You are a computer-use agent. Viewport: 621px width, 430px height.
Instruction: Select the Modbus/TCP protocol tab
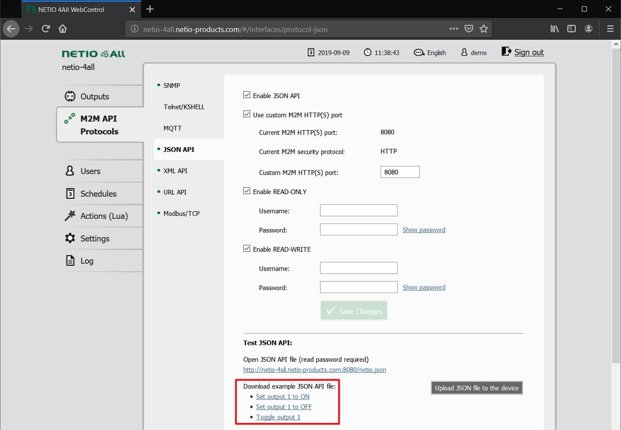[182, 213]
